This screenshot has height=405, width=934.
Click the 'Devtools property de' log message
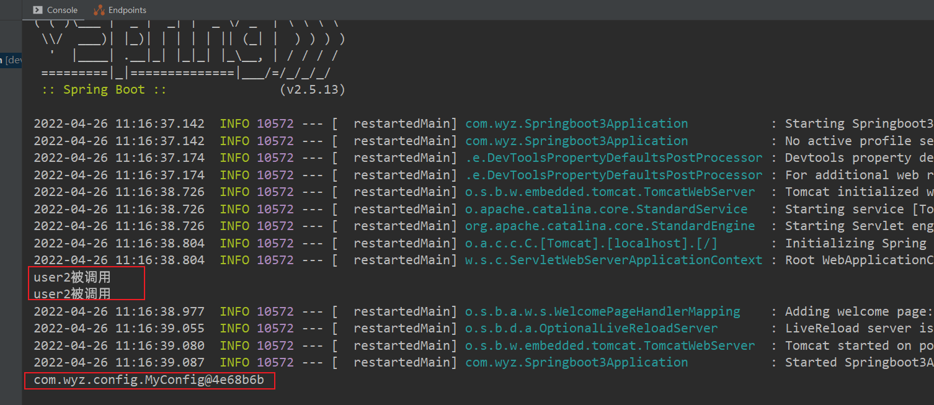(860, 158)
